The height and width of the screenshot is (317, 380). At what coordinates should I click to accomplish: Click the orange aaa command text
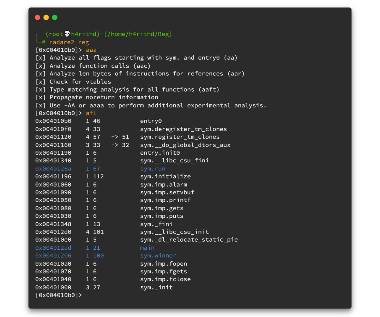pyautogui.click(x=91, y=50)
